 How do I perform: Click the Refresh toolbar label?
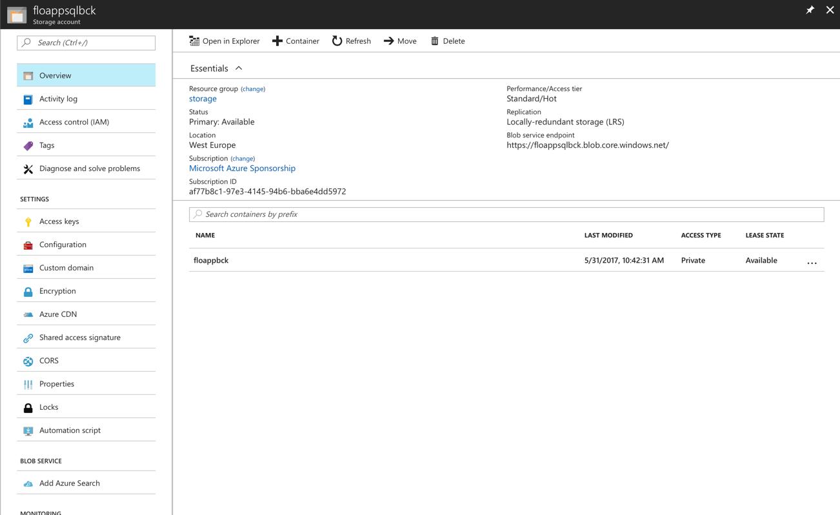[358, 41]
